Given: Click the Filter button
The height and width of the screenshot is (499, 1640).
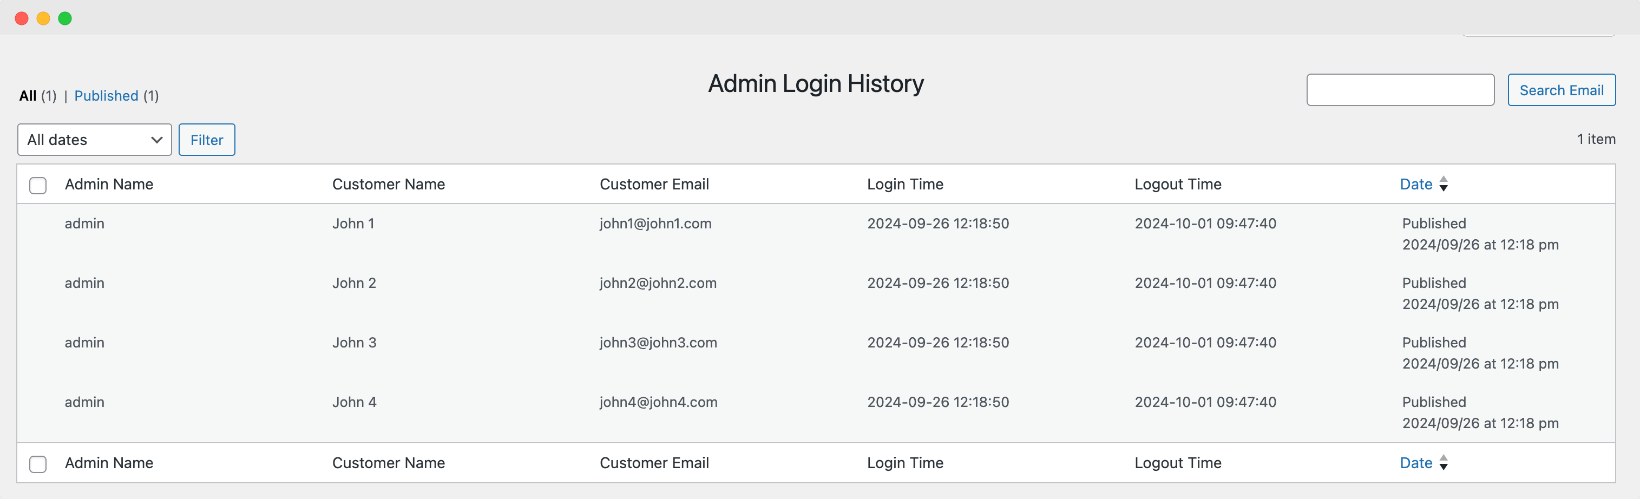Looking at the screenshot, I should pyautogui.click(x=206, y=140).
